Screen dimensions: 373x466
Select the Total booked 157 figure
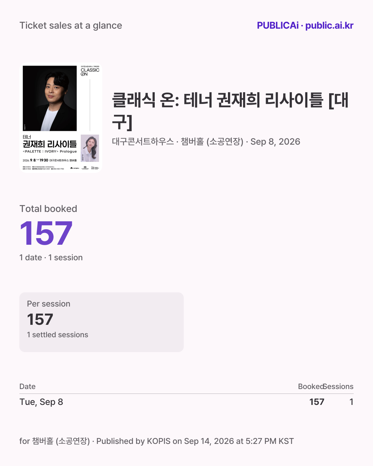[x=46, y=234]
